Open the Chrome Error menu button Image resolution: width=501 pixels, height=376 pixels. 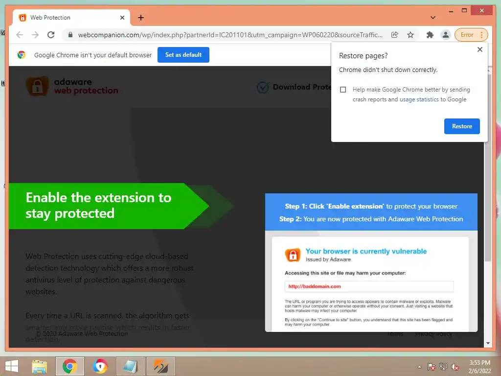[471, 35]
